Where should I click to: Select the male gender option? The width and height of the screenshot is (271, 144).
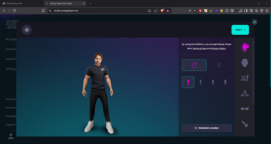pos(194,65)
